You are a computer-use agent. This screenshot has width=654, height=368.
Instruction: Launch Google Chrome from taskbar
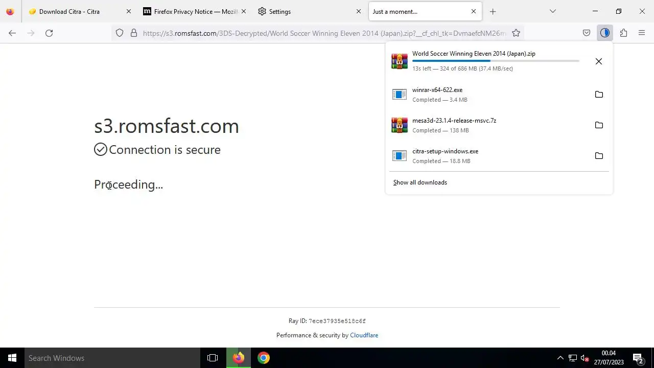point(264,358)
